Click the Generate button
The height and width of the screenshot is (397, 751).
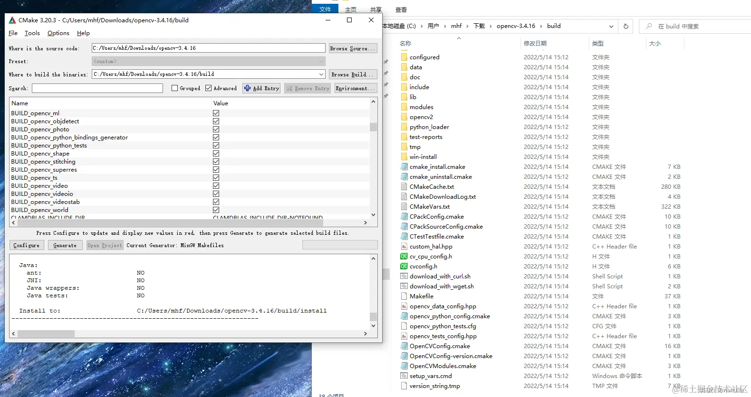[65, 245]
